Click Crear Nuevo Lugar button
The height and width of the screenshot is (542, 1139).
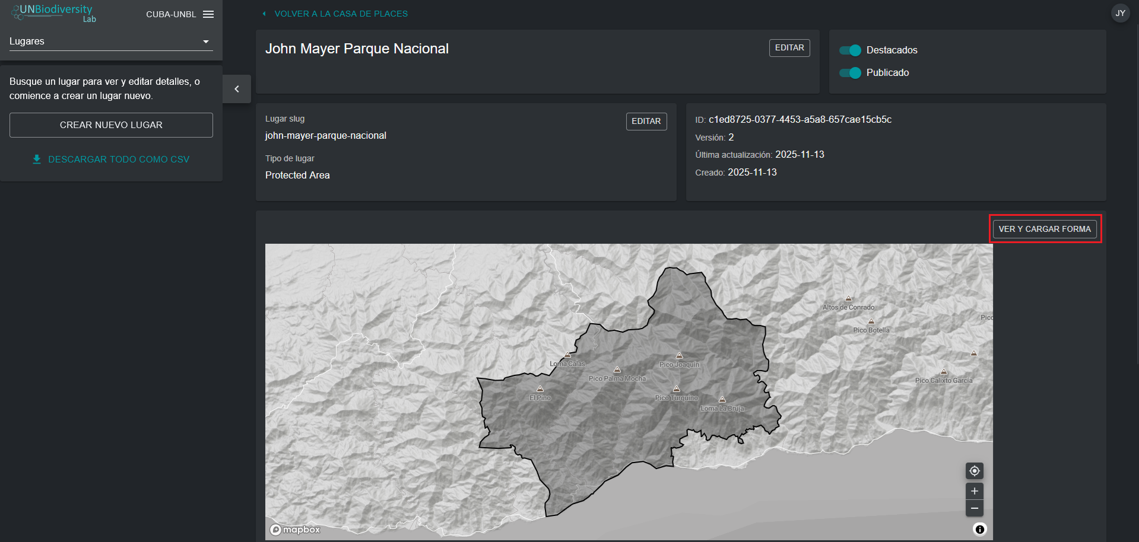[111, 125]
